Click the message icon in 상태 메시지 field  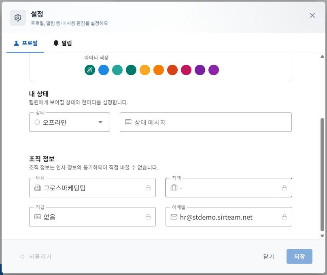click(x=128, y=122)
